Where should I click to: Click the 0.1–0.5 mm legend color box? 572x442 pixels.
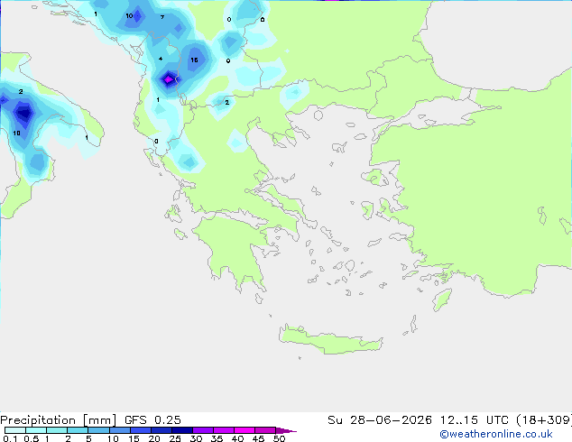tap(15, 430)
